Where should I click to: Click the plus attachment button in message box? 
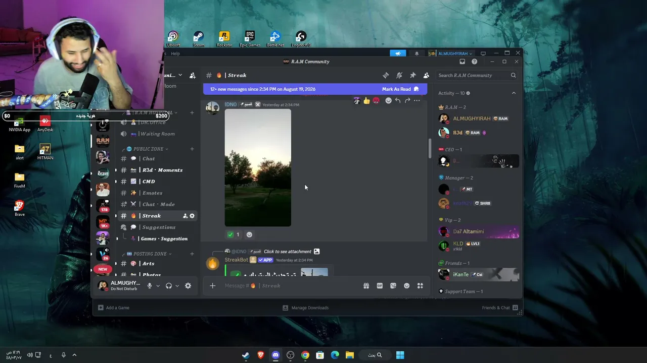click(x=213, y=286)
